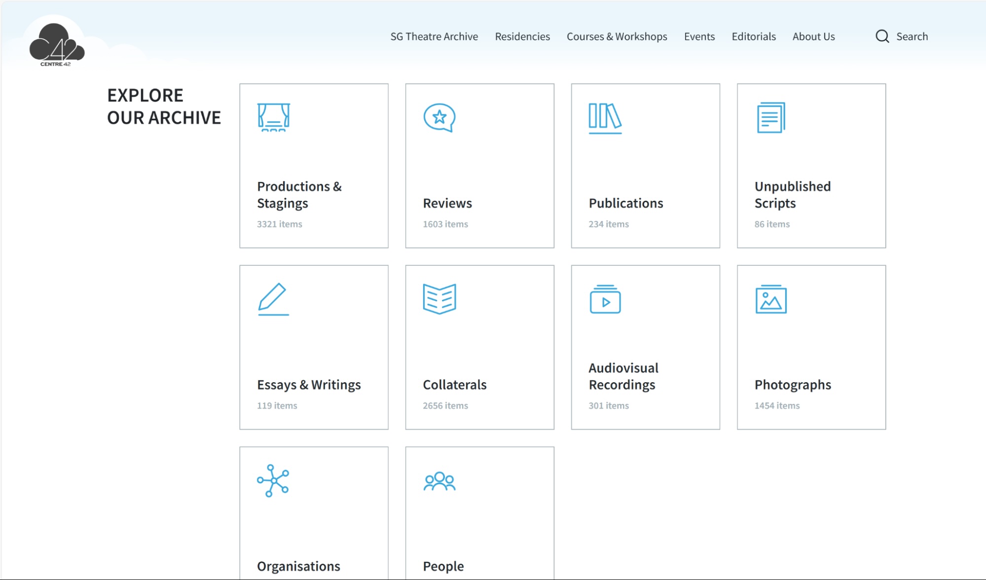
Task: Click the Explore Our Archive heading
Action: [x=164, y=106]
